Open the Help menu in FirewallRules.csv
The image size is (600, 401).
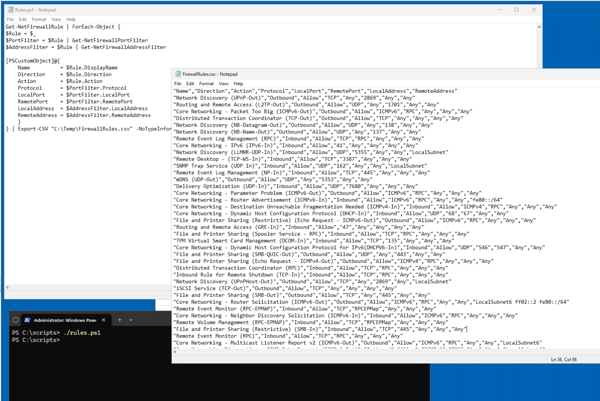[x=239, y=83]
